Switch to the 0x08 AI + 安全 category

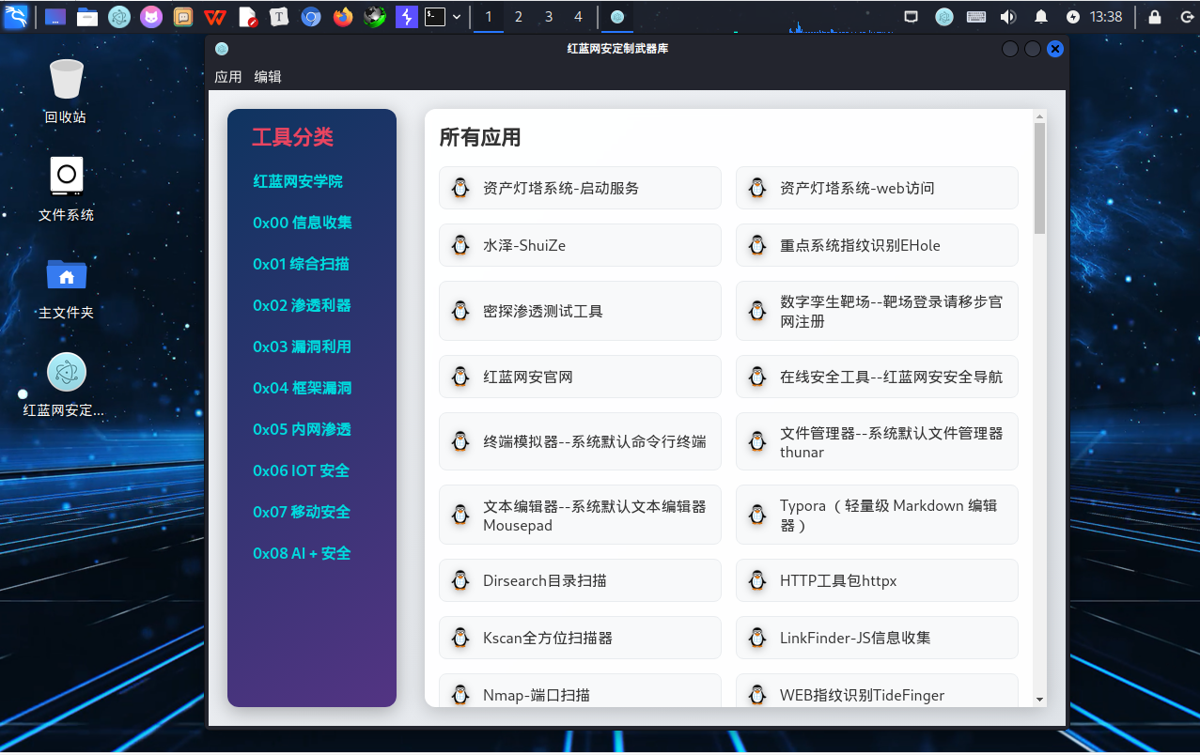302,553
